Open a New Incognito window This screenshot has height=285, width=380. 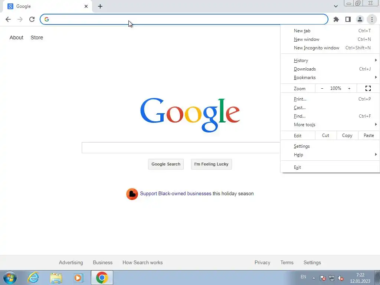(x=330, y=48)
